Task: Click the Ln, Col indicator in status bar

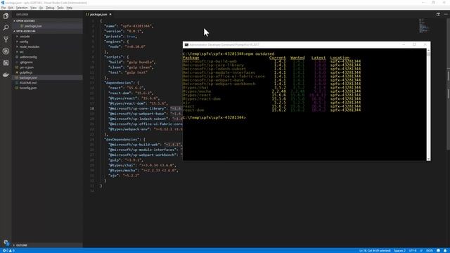Action: tap(375, 251)
